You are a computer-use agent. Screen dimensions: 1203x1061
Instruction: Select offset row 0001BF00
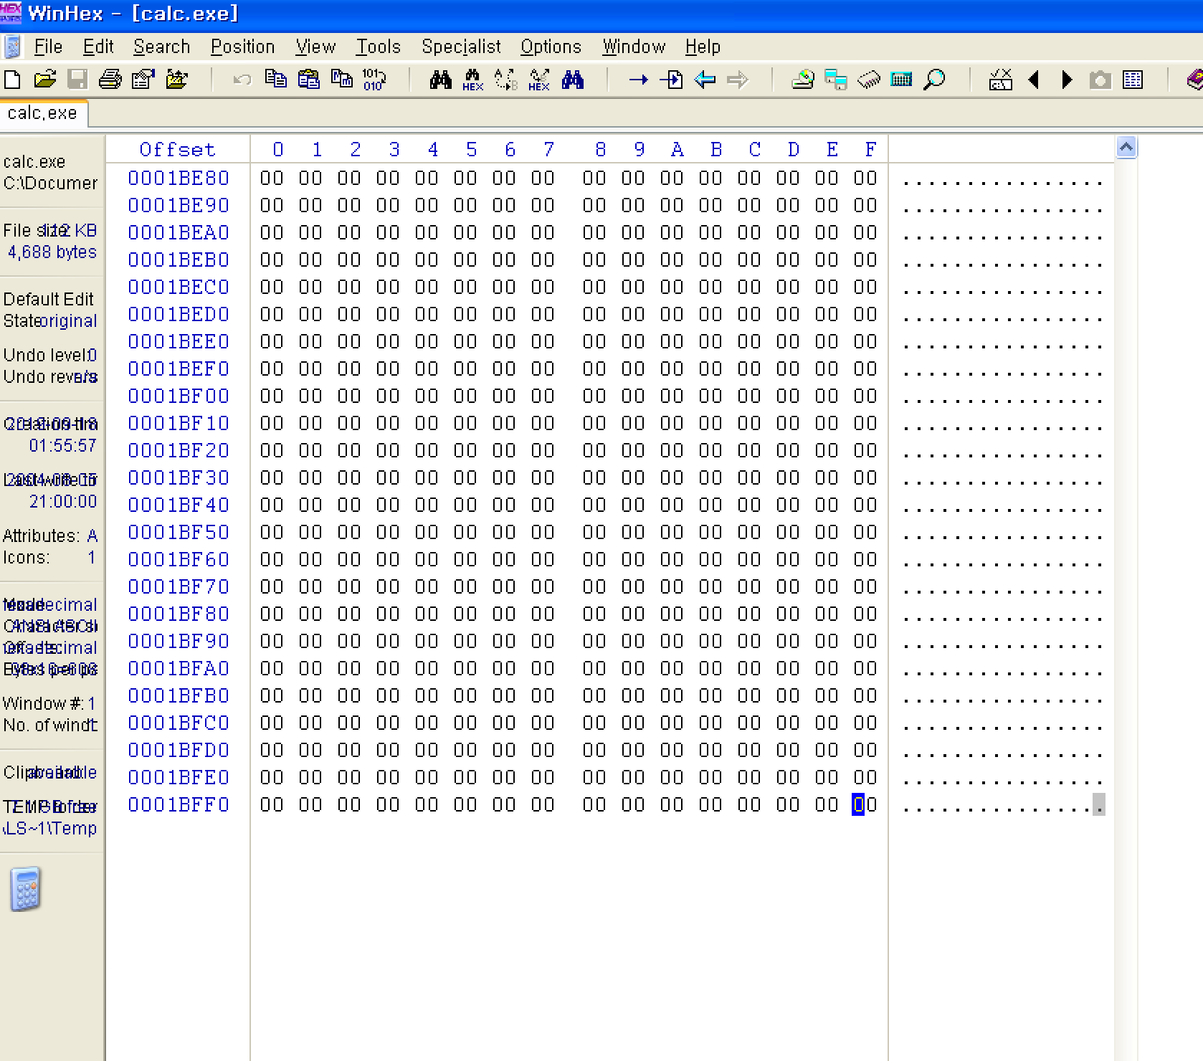coord(179,396)
